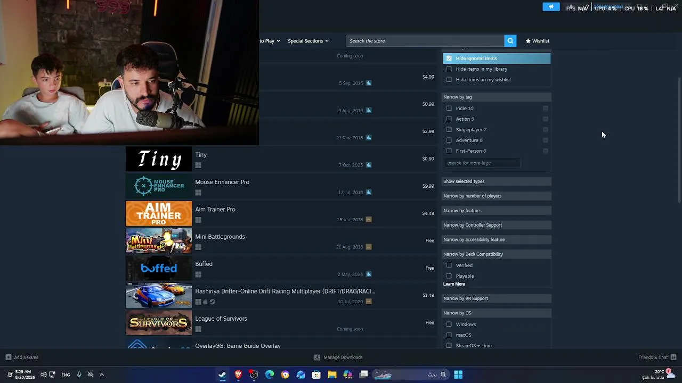
Task: Check the Adventure tag filter
Action: 449,140
